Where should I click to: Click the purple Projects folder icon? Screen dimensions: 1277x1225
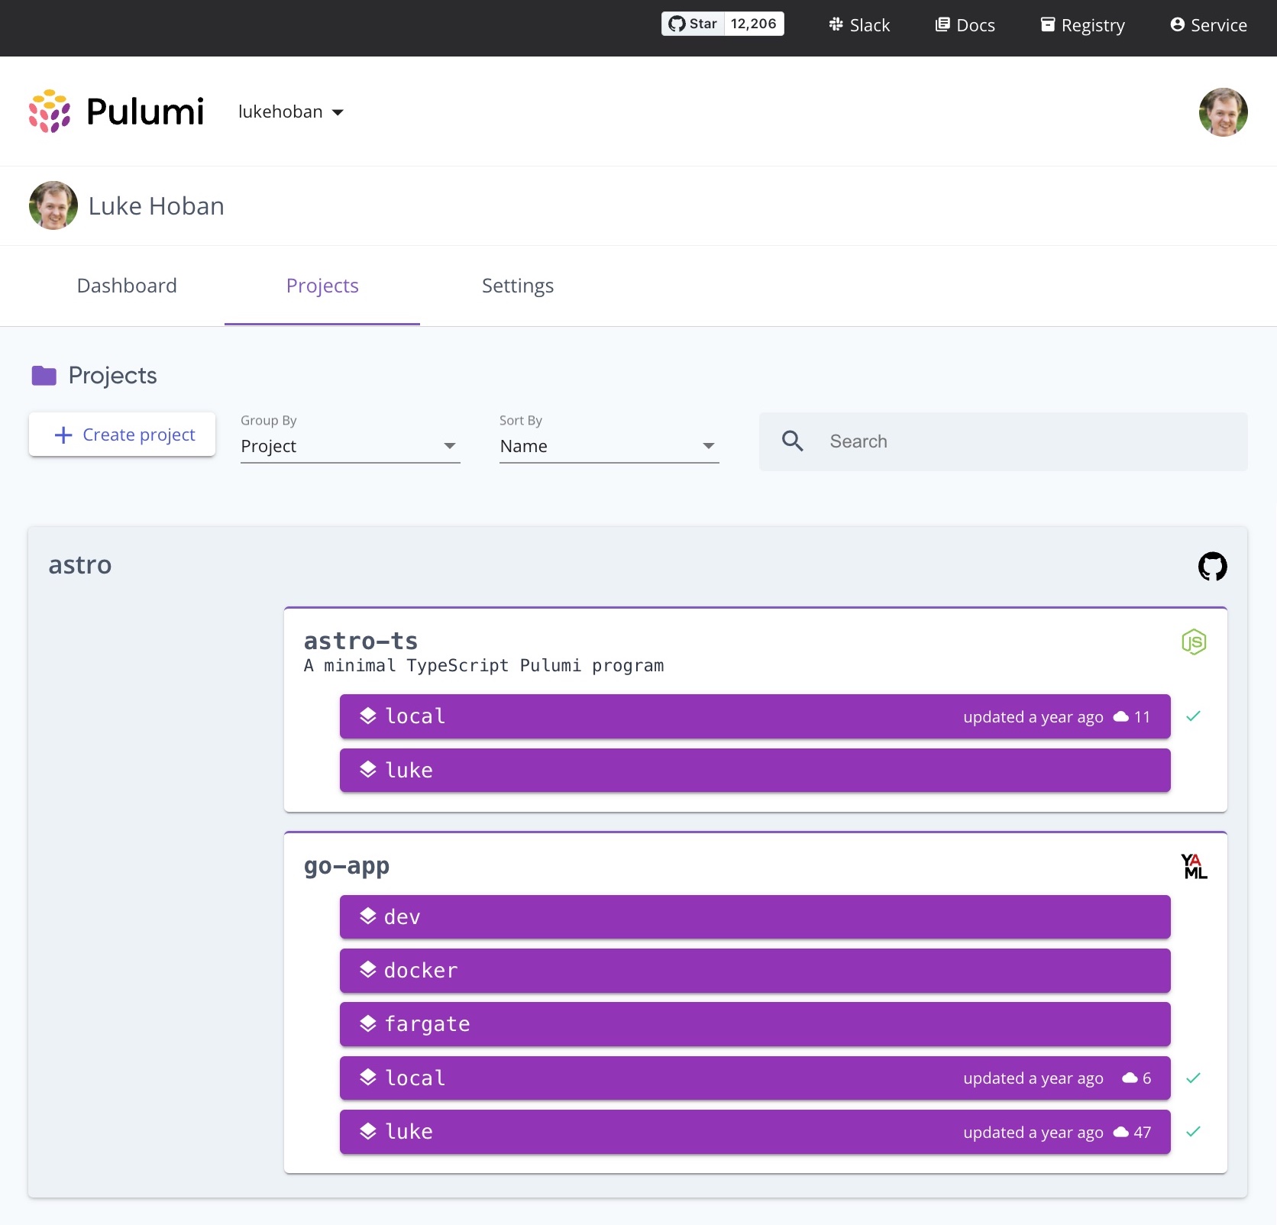(44, 376)
